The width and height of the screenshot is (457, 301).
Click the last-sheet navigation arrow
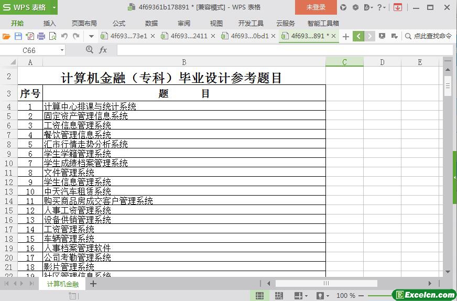tap(32, 284)
